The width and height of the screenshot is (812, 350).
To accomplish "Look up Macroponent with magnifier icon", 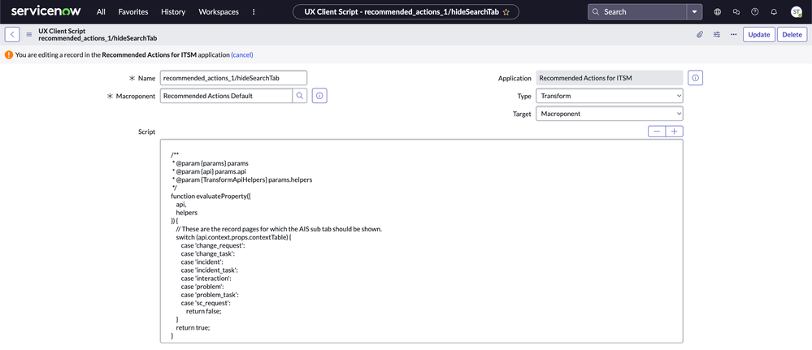I will click(x=300, y=96).
